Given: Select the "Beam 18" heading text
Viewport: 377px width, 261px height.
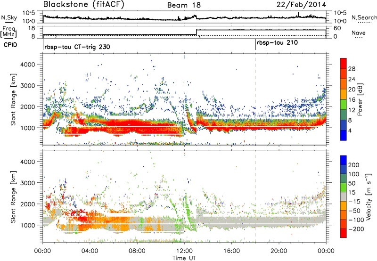Looking at the screenshot, I should [184, 5].
